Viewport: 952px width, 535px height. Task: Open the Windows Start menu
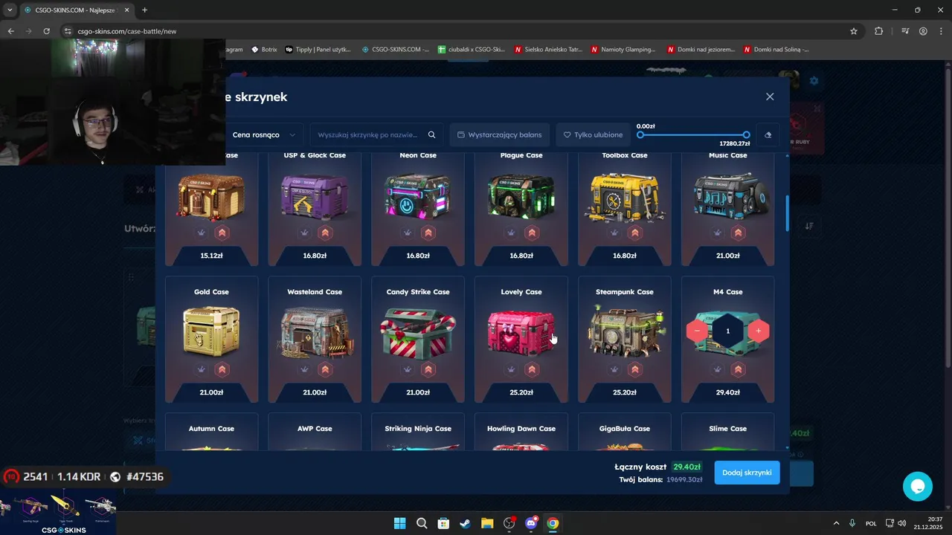[x=399, y=523]
